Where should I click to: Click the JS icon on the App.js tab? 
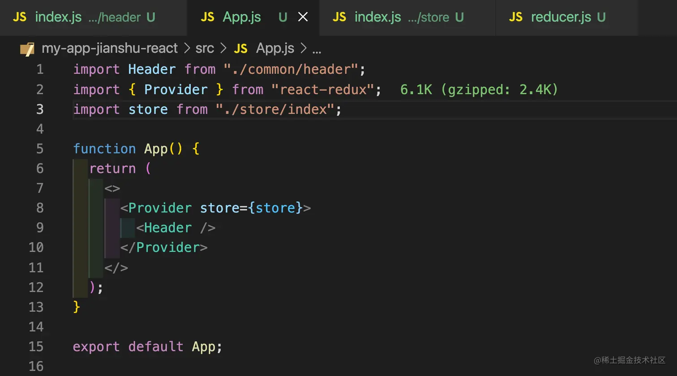(207, 17)
